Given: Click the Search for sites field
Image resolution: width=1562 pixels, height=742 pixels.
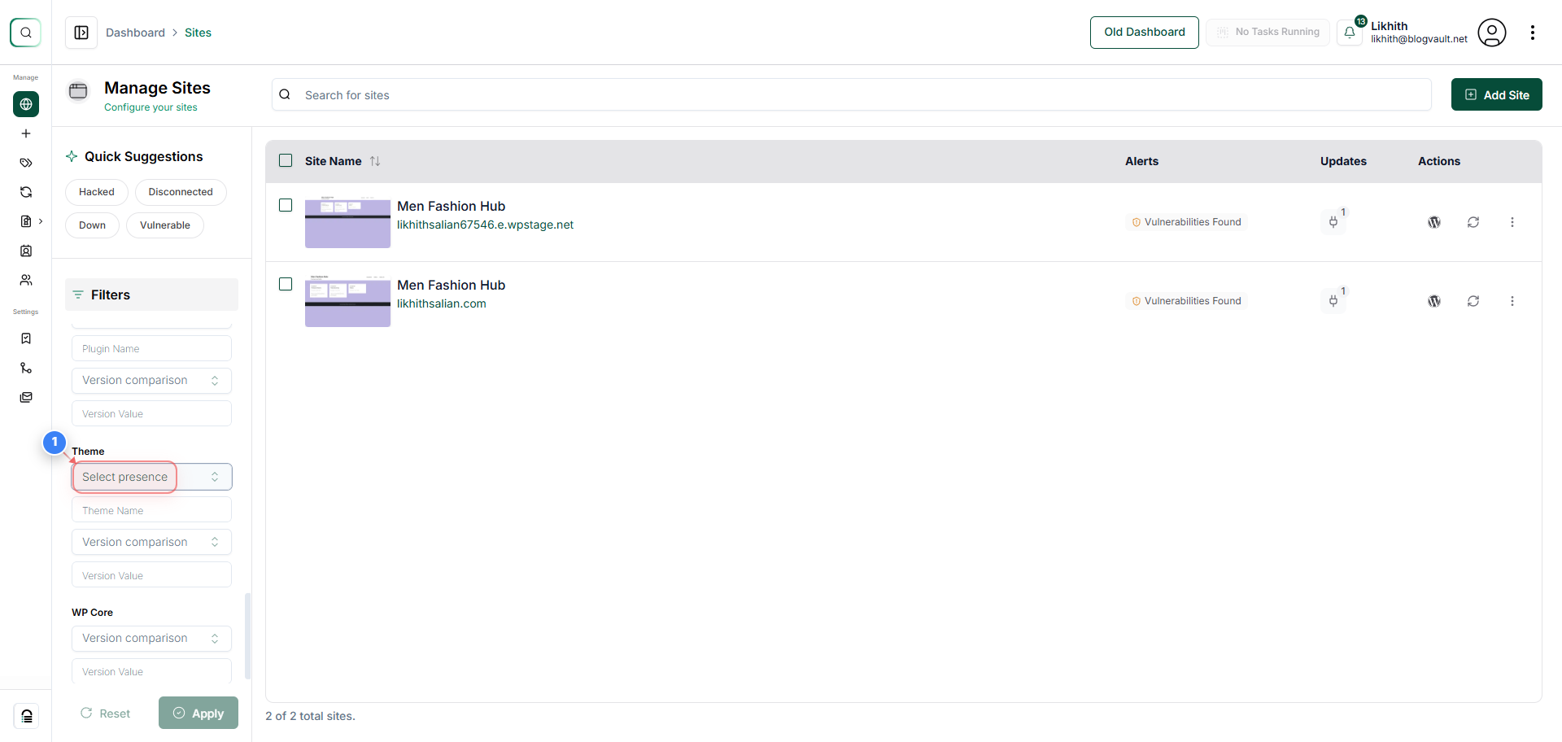Looking at the screenshot, I should (851, 94).
